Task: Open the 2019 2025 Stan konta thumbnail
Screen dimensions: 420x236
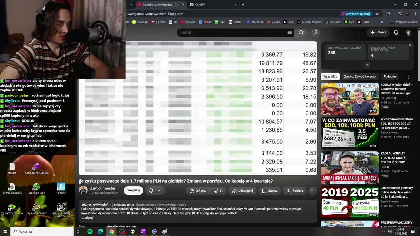Action: coord(349,202)
